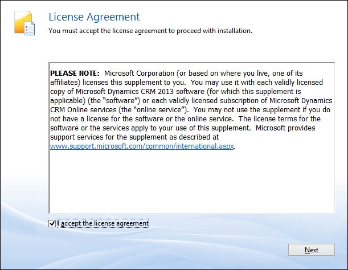Screen dimensions: 348x270
Task: Click the License Agreement heading
Action: [x=94, y=17]
